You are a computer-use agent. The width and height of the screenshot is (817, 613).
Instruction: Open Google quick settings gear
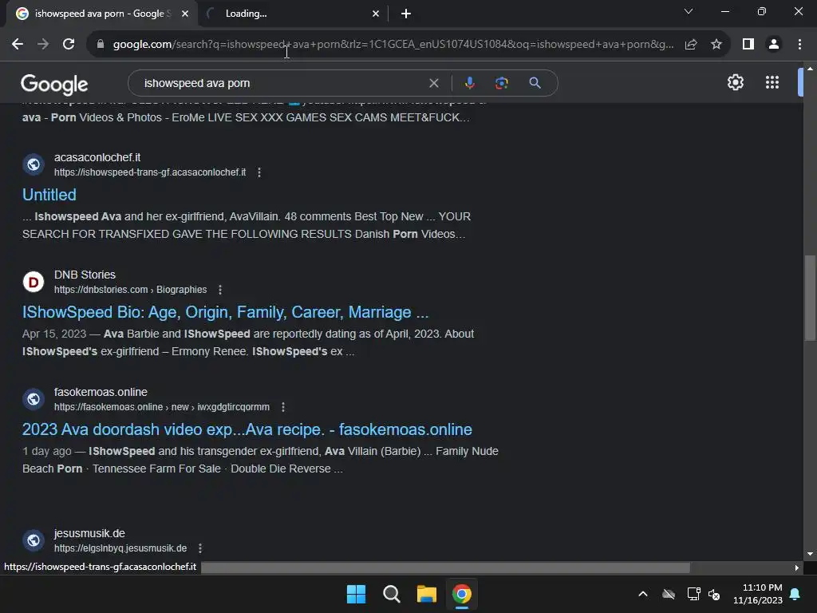735,82
